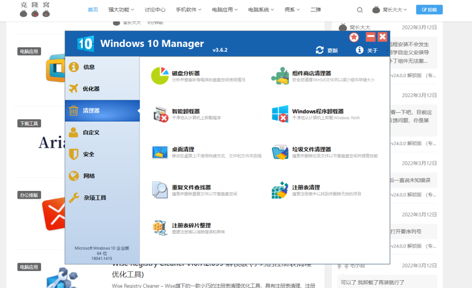Launch the 注册表清理 registry cleaner icon
This screenshot has width=472, height=288.
[x=280, y=190]
